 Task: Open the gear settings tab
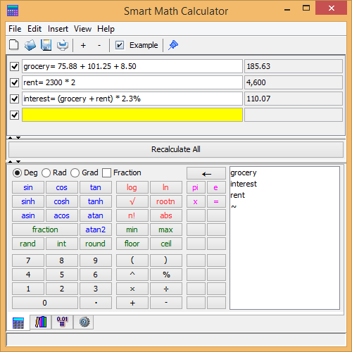pyautogui.click(x=84, y=322)
